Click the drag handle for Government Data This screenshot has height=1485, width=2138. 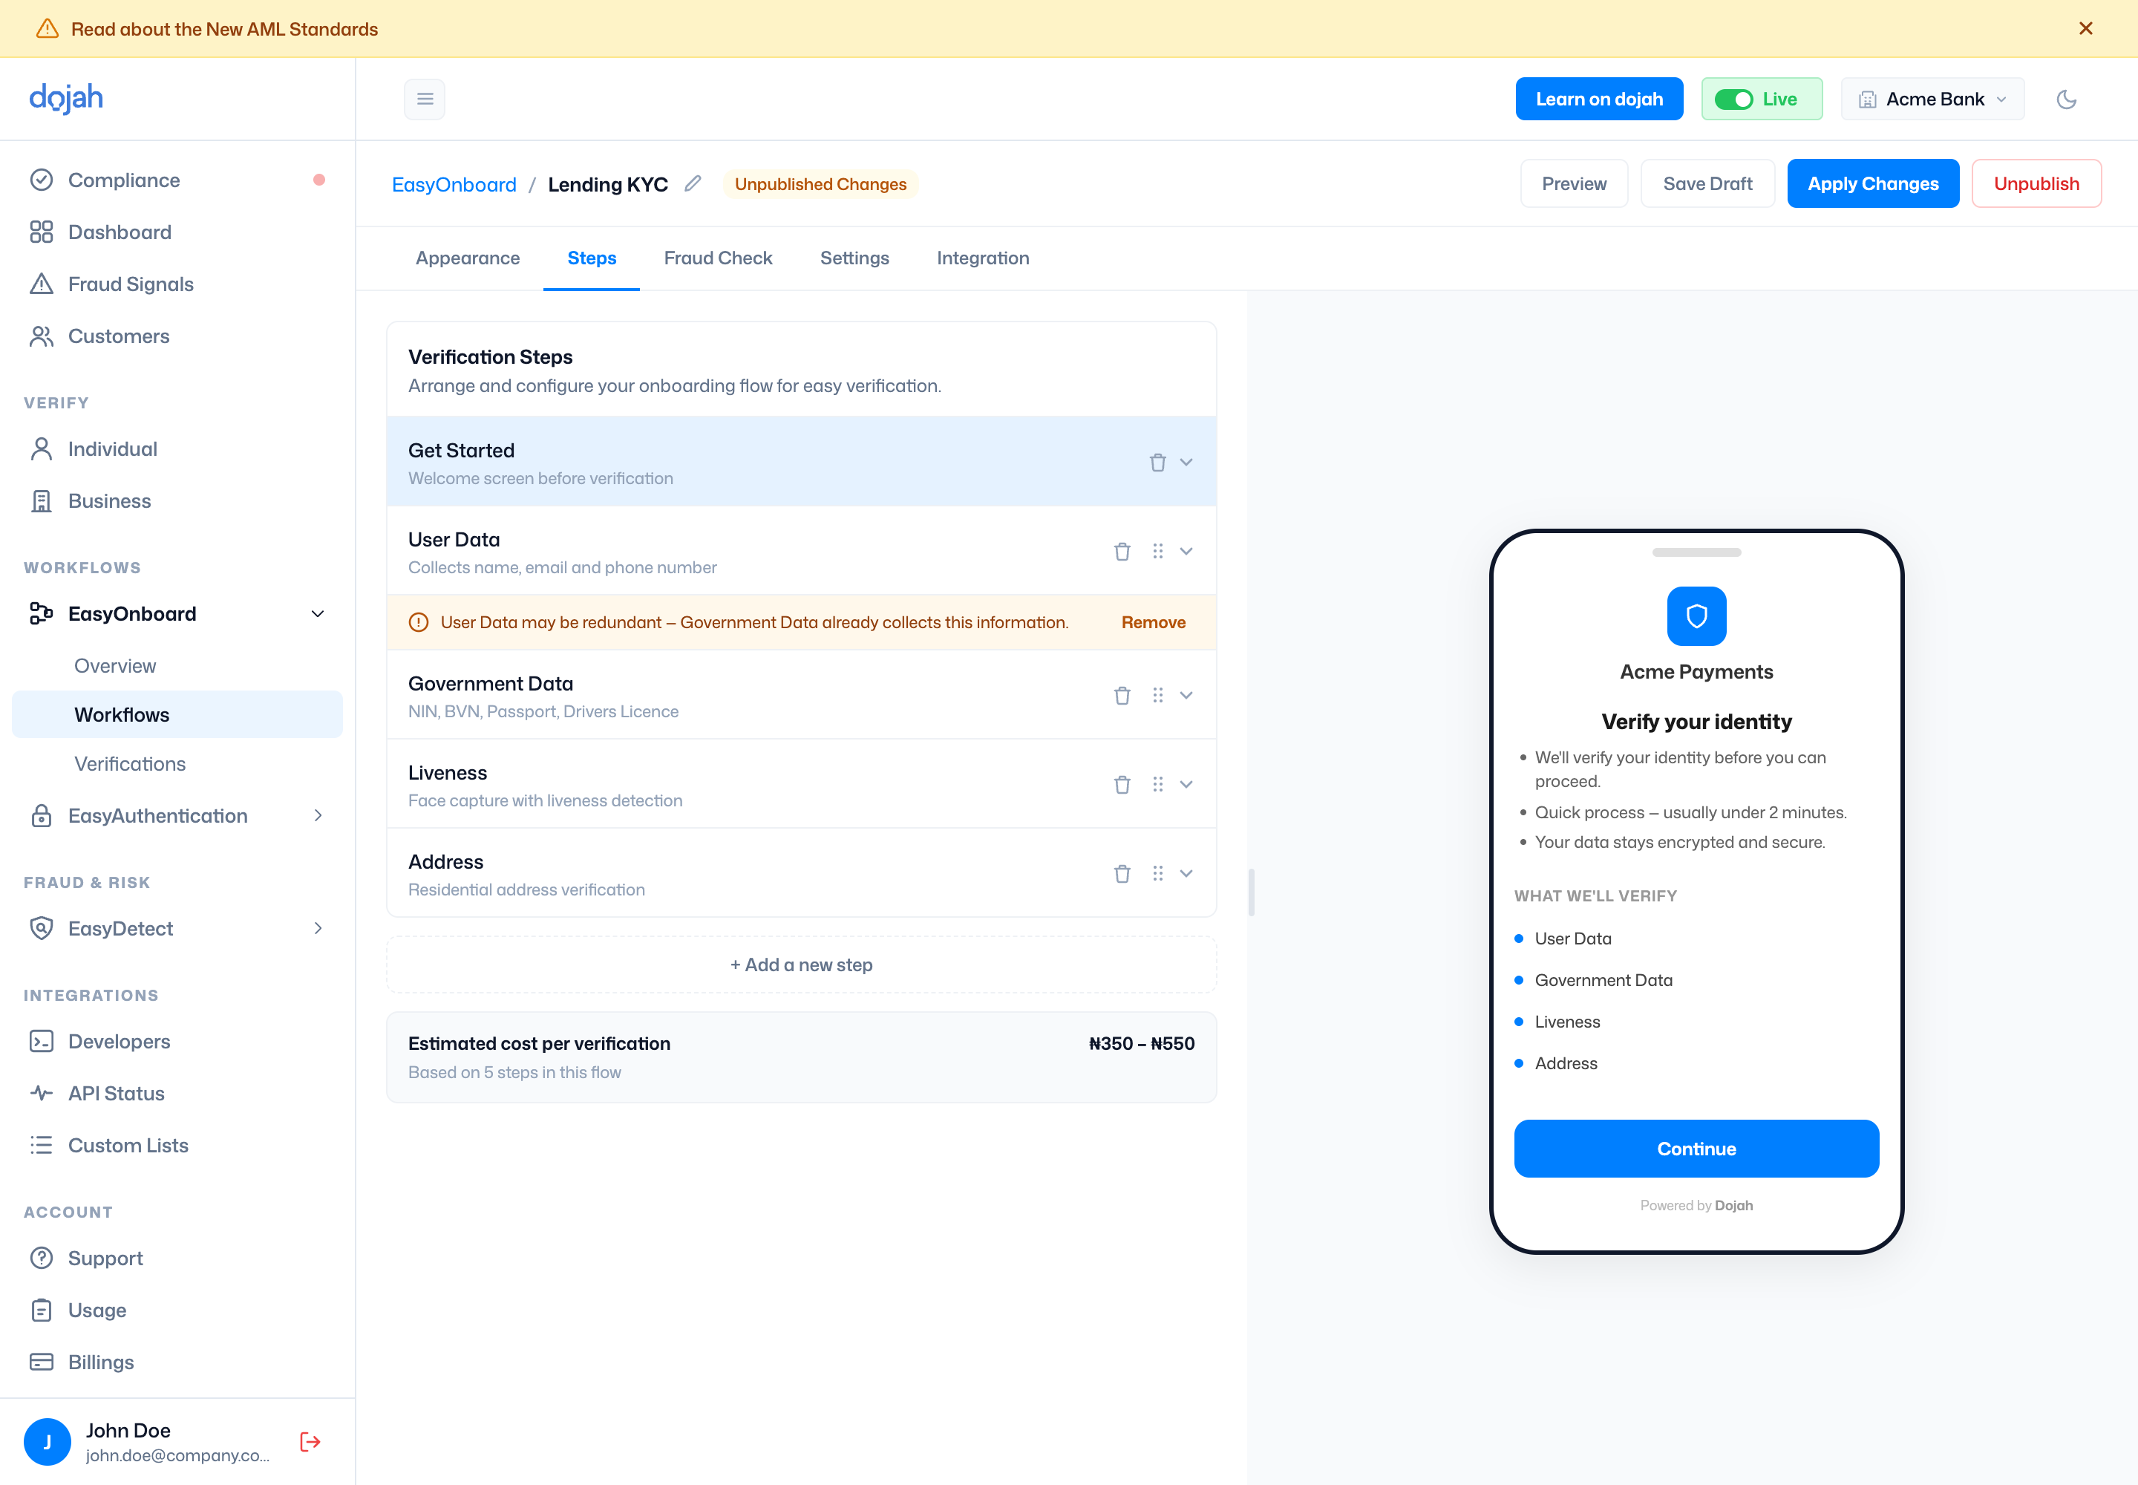pyautogui.click(x=1157, y=695)
